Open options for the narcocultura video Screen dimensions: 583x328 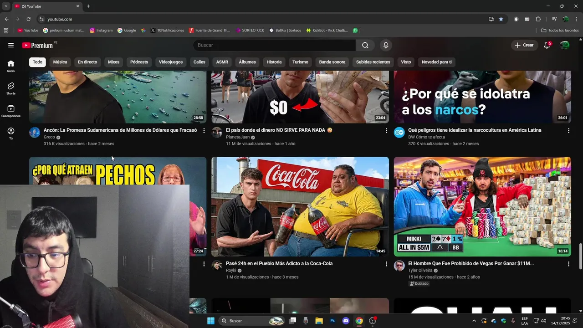point(568,130)
